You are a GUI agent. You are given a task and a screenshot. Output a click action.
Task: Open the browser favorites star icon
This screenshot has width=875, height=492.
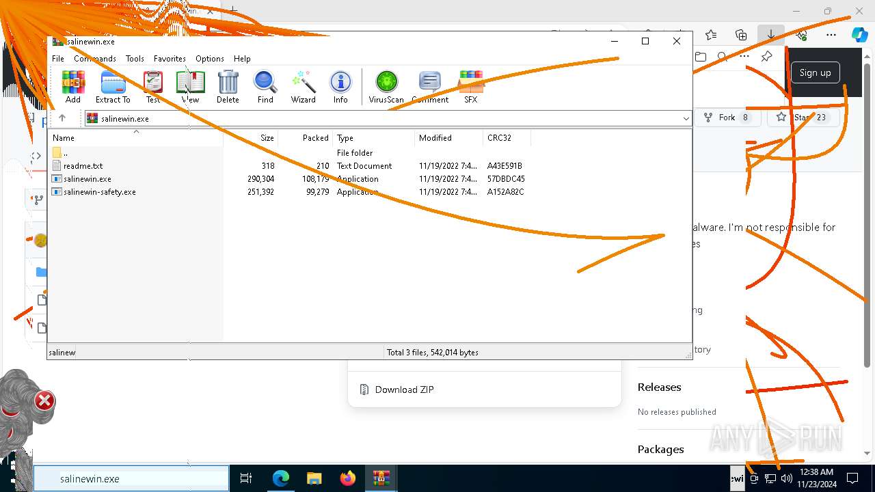pyautogui.click(x=711, y=35)
